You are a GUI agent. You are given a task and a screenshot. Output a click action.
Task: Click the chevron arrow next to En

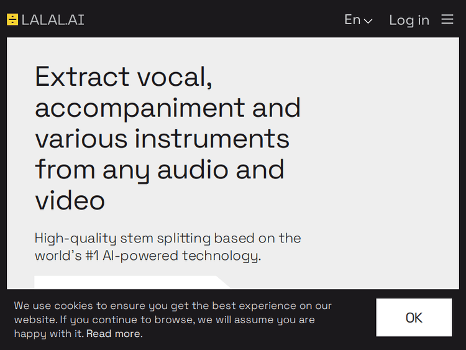tap(368, 21)
